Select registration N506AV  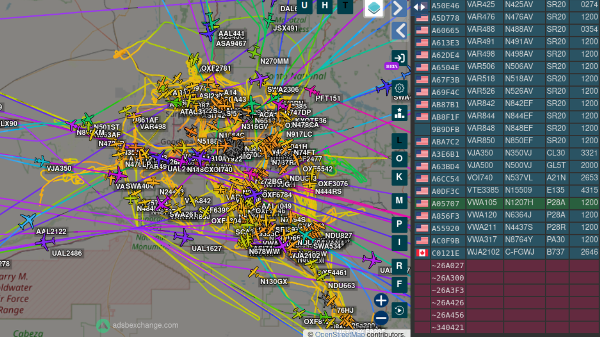[519, 67]
